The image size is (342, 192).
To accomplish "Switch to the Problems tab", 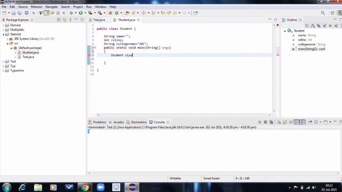I will coord(97,122).
